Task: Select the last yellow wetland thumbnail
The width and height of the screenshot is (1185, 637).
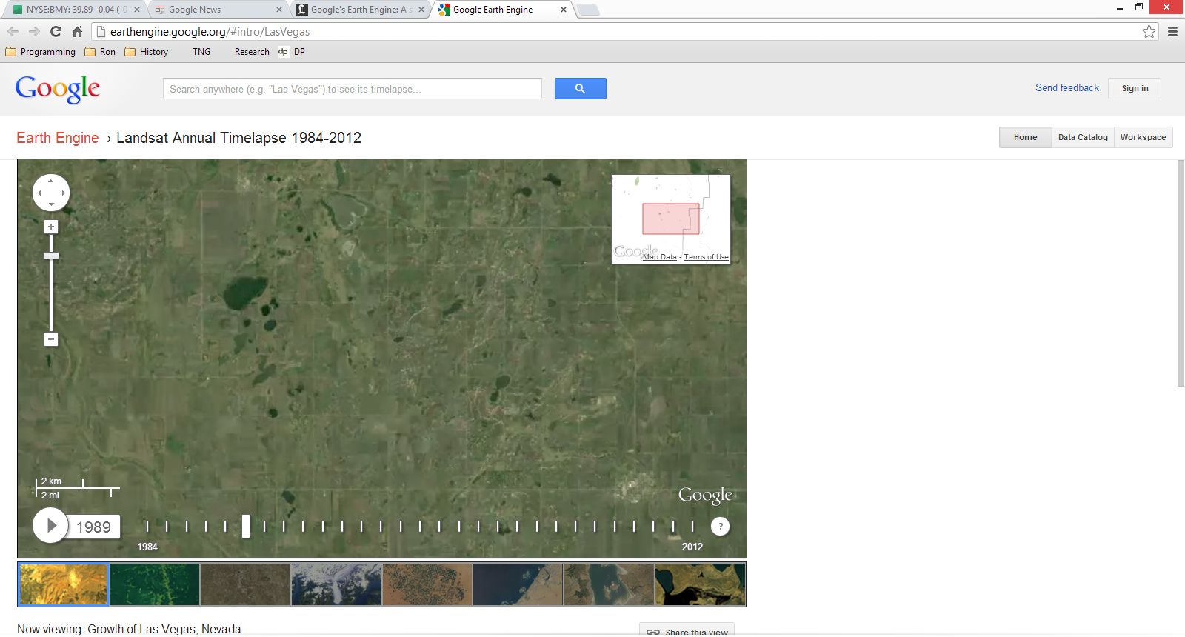Action: (x=700, y=584)
